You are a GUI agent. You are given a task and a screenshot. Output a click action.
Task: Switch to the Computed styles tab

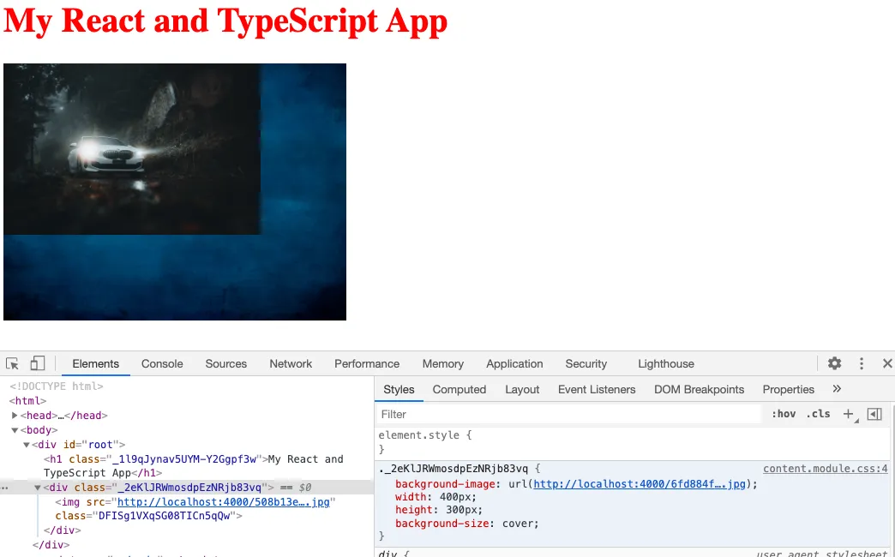(459, 389)
